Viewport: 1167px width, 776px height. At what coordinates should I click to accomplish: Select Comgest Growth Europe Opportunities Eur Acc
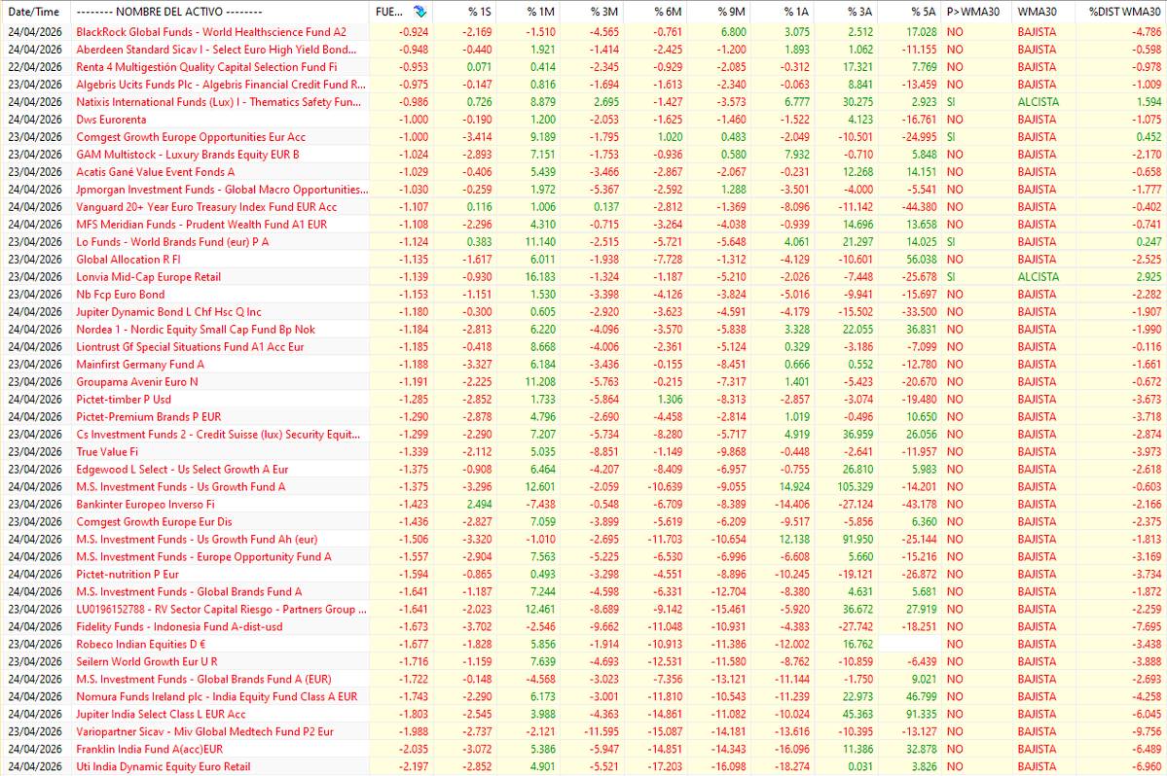(x=192, y=137)
